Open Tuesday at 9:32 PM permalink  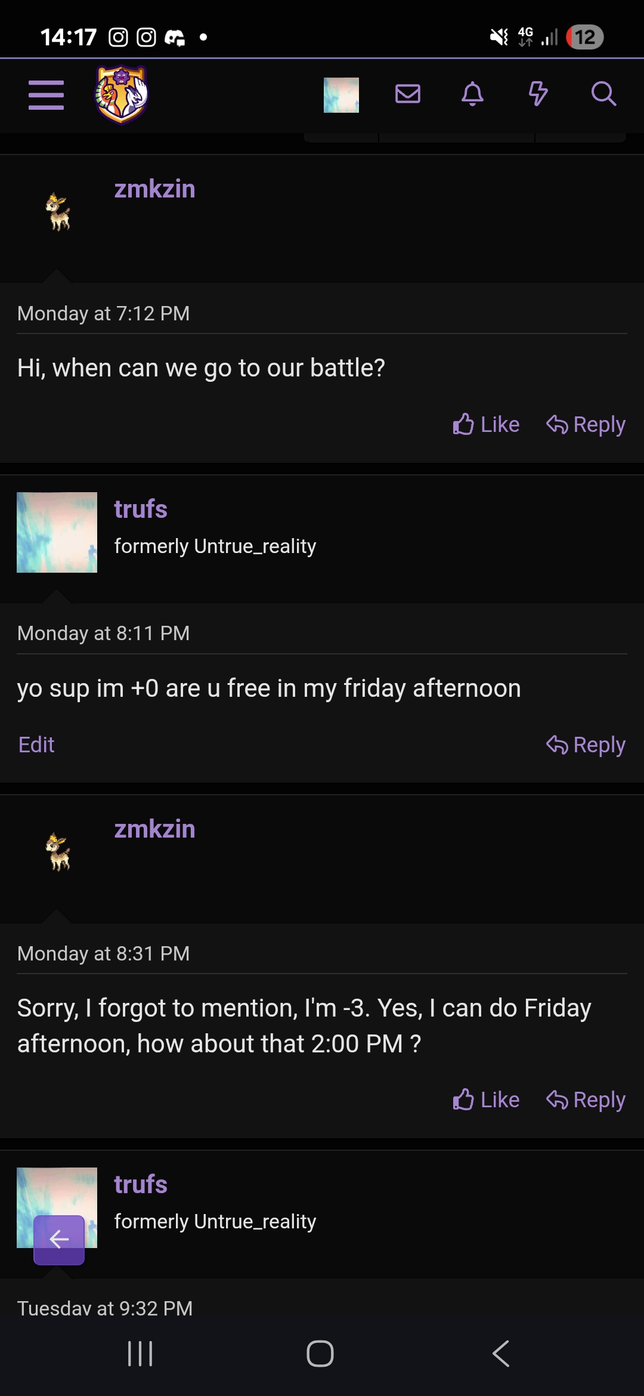[104, 1308]
